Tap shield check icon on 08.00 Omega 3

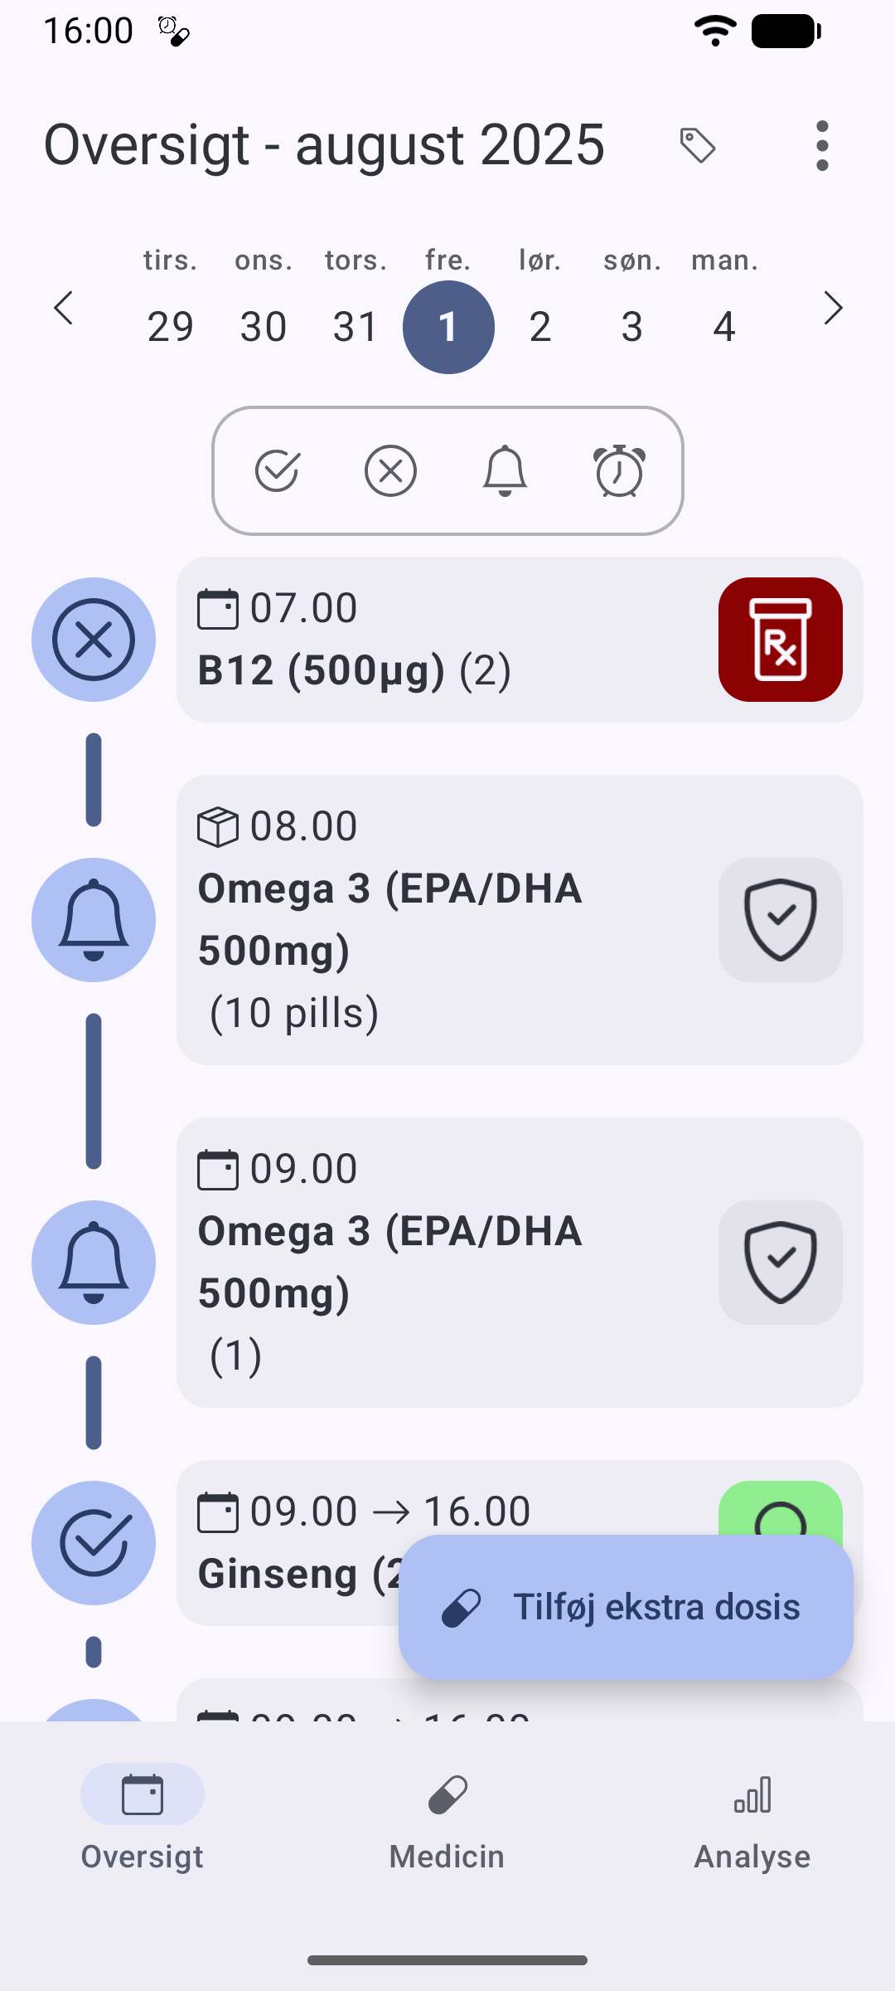point(781,920)
